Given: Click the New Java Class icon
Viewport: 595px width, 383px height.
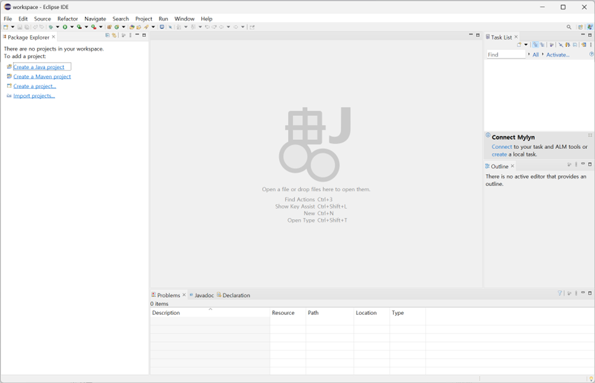Looking at the screenshot, I should [116, 27].
